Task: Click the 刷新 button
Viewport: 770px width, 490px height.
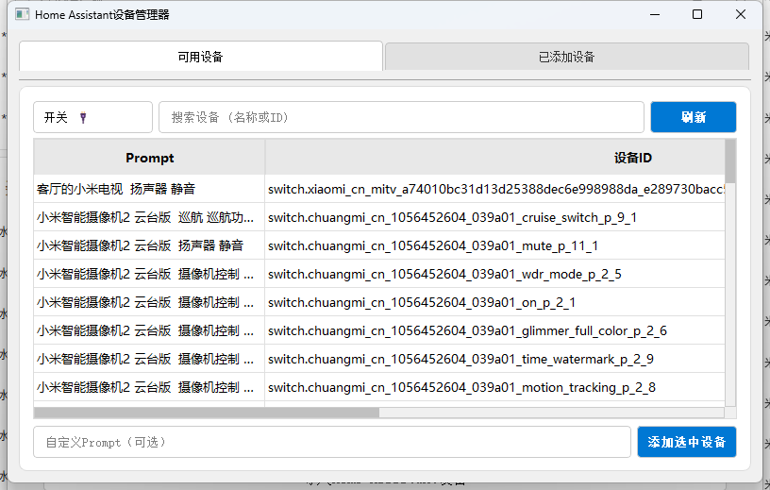Action: tap(693, 117)
